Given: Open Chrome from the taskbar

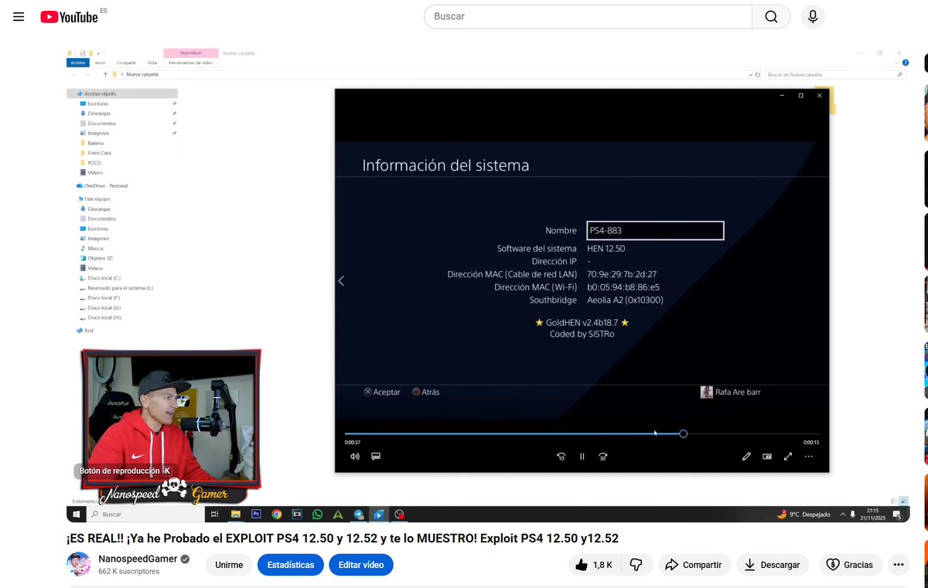Looking at the screenshot, I should tap(276, 514).
